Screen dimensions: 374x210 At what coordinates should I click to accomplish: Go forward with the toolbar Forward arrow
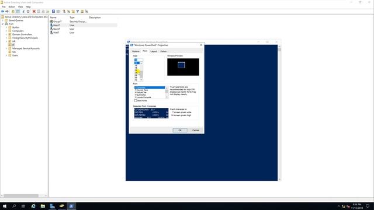(x=7, y=12)
